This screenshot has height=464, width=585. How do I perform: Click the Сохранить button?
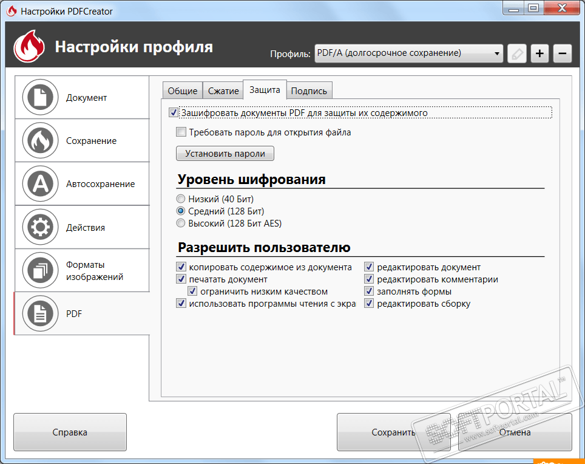pyautogui.click(x=394, y=432)
